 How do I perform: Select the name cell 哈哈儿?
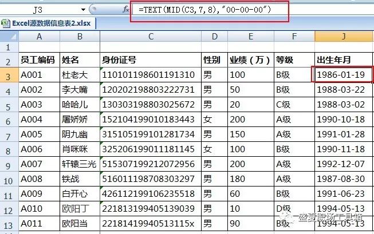[x=80, y=105]
